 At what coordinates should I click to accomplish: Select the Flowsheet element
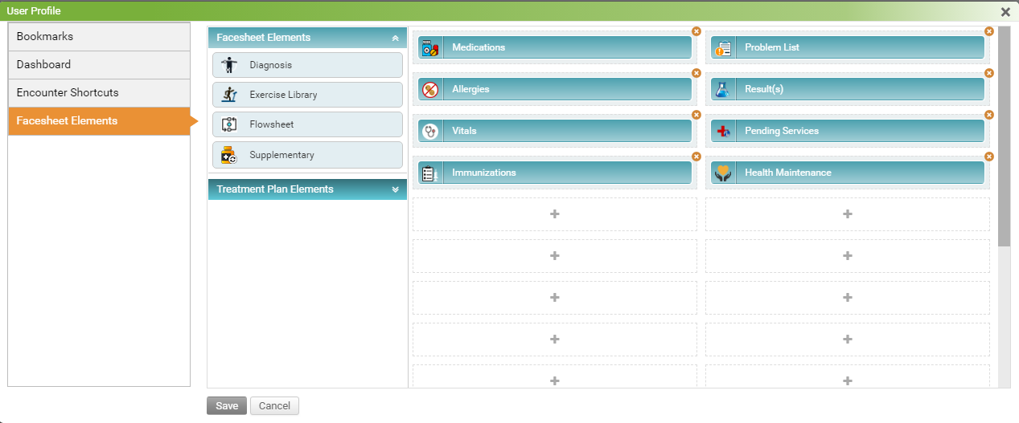click(x=307, y=124)
